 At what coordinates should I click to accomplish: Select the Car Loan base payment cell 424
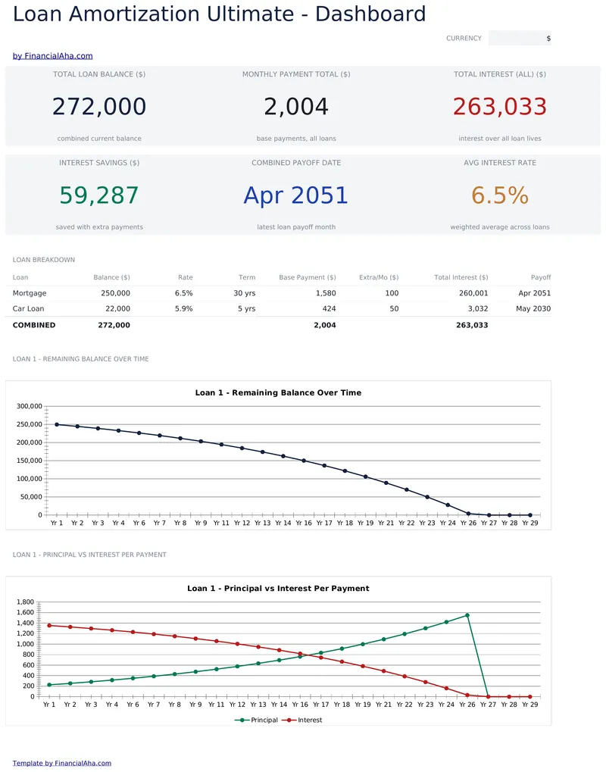click(329, 308)
